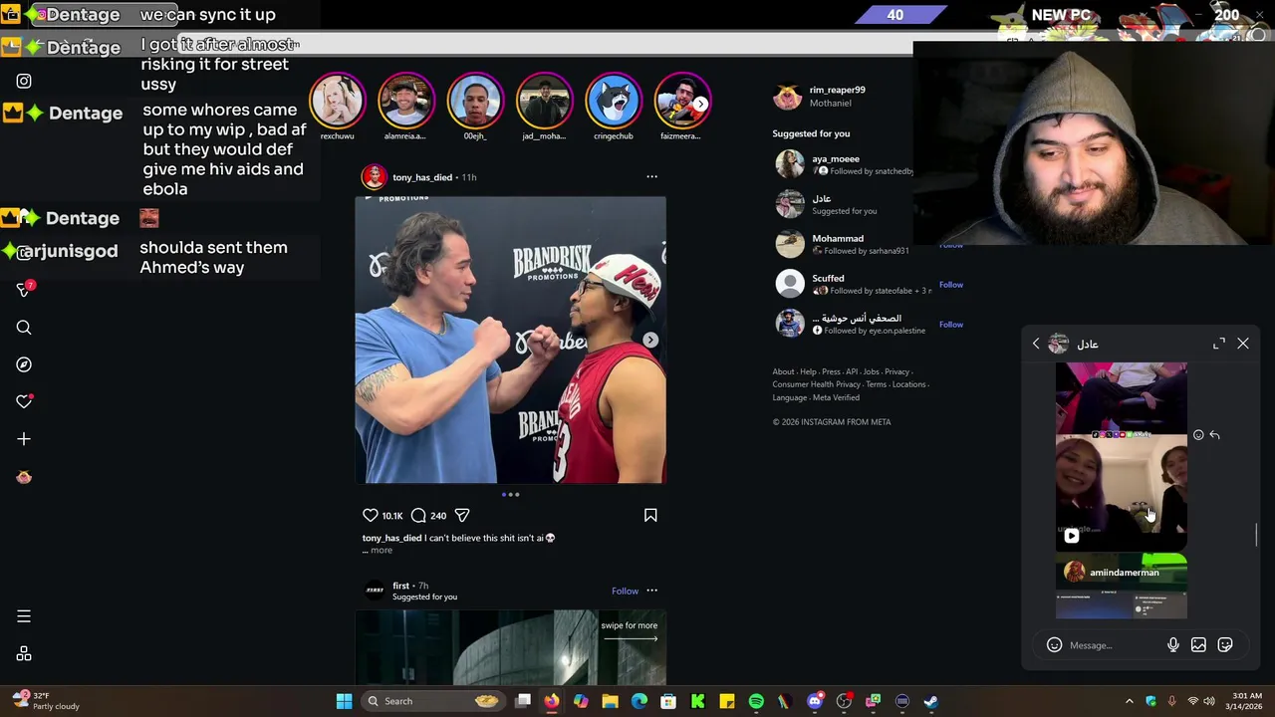This screenshot has width=1275, height=717.
Task: Record voice clip with microphone icon
Action: [1173, 645]
